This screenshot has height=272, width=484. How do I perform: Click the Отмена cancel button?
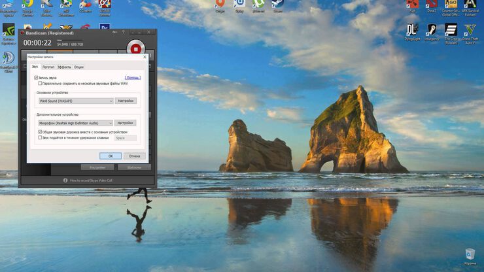click(x=135, y=156)
